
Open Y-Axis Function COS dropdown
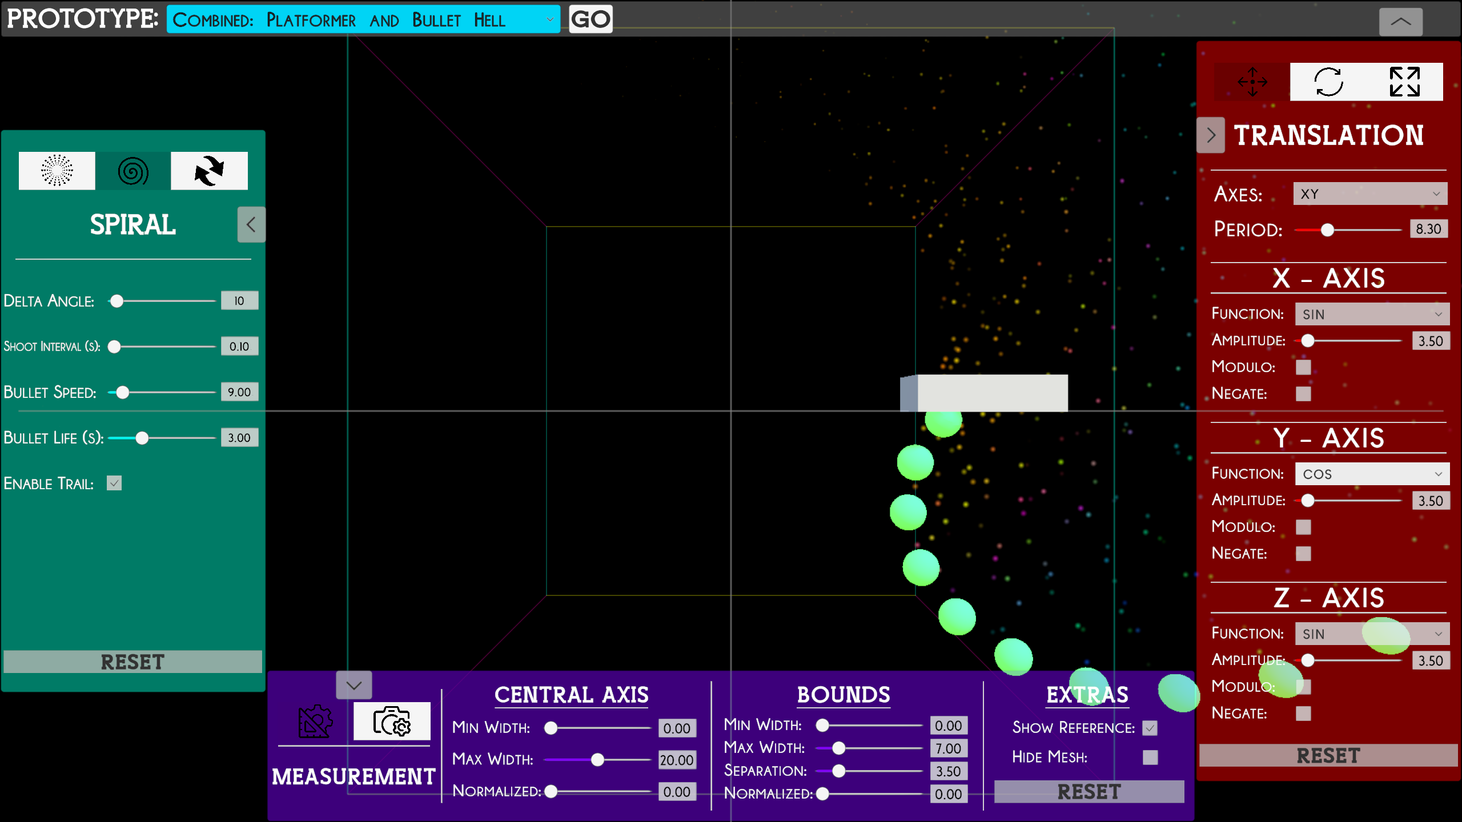[1371, 474]
